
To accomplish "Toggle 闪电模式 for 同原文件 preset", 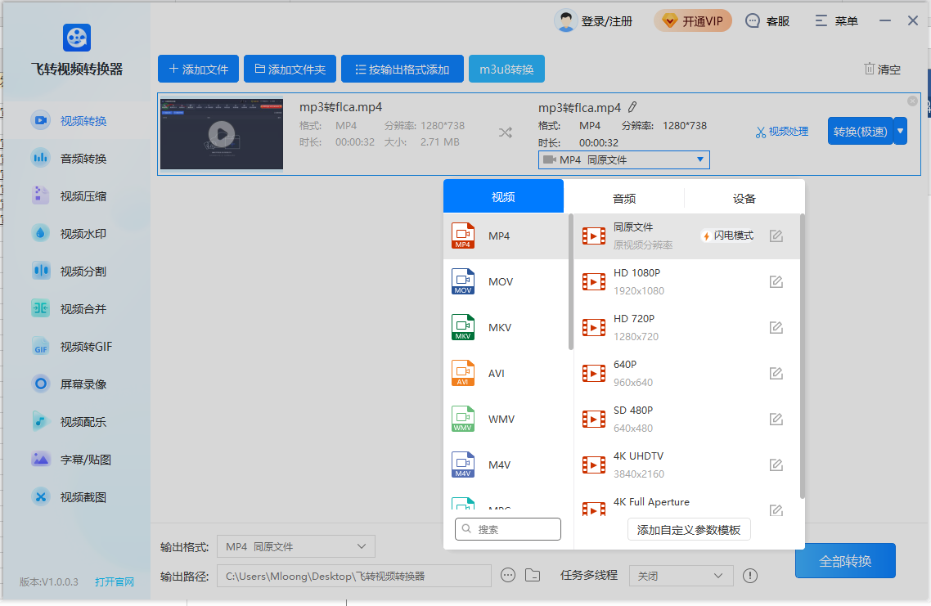I will pyautogui.click(x=727, y=236).
